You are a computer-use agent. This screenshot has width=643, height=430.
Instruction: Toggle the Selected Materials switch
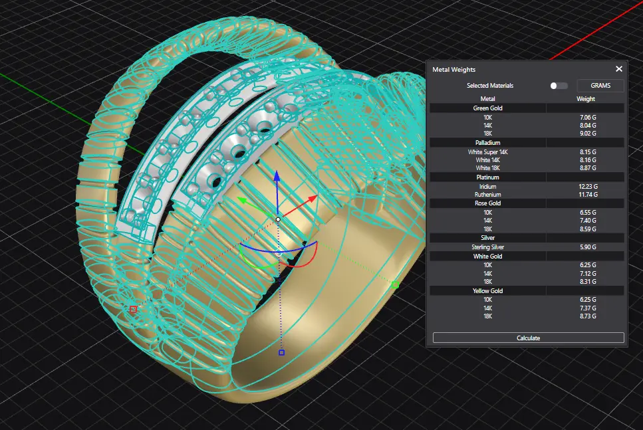(559, 86)
